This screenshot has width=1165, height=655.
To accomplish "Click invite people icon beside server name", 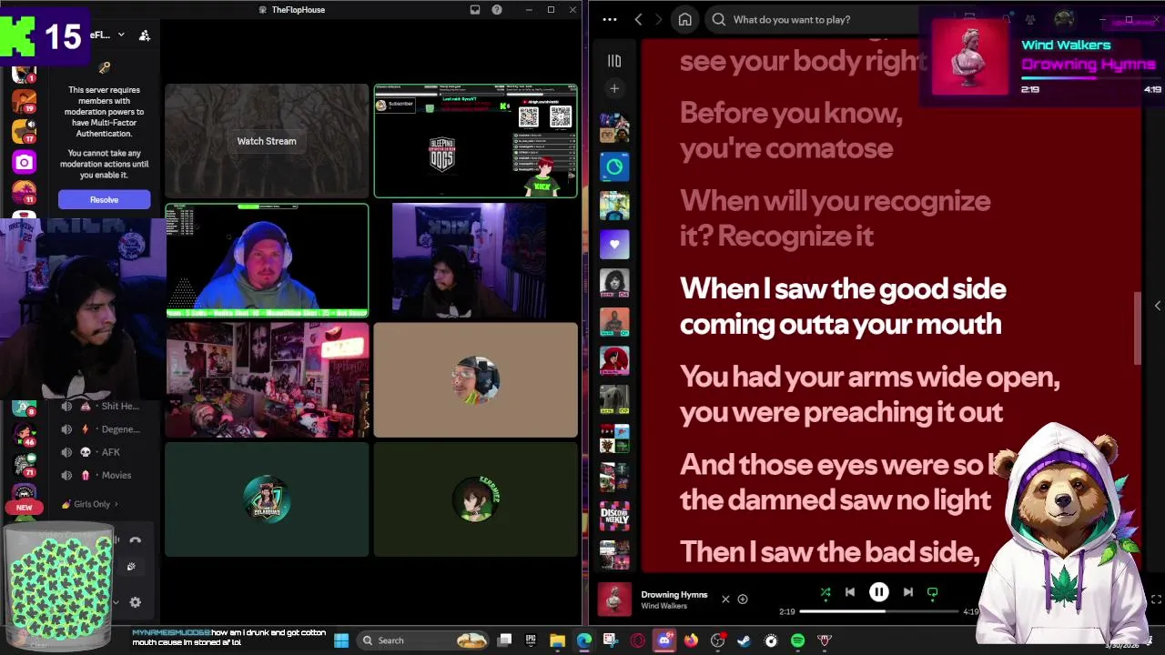I will tap(144, 35).
